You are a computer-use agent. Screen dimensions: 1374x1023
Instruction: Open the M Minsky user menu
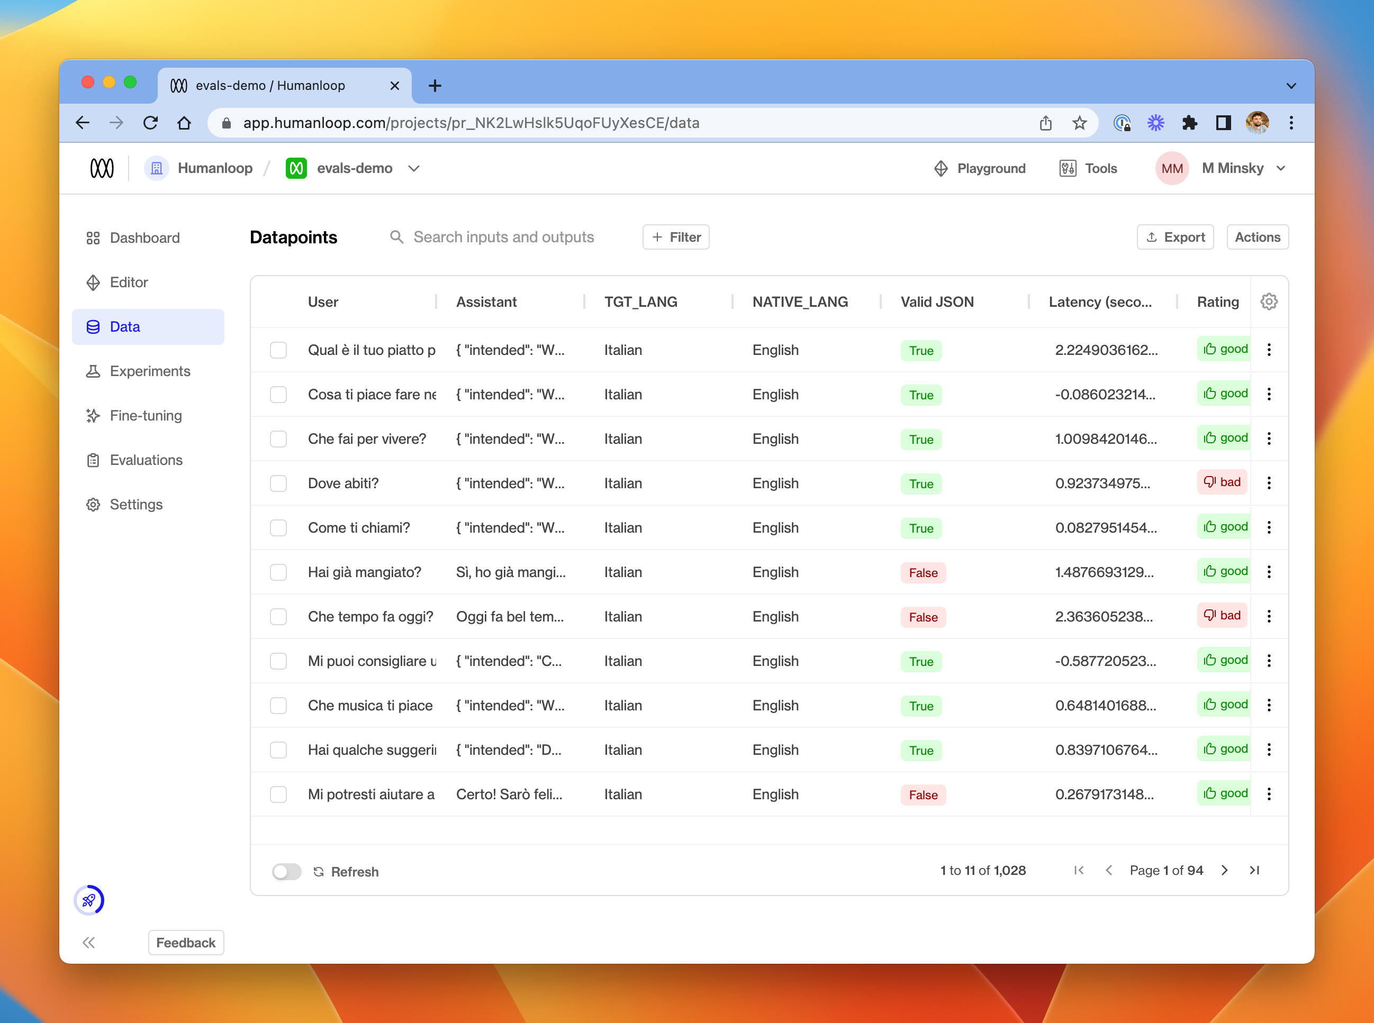click(1232, 168)
